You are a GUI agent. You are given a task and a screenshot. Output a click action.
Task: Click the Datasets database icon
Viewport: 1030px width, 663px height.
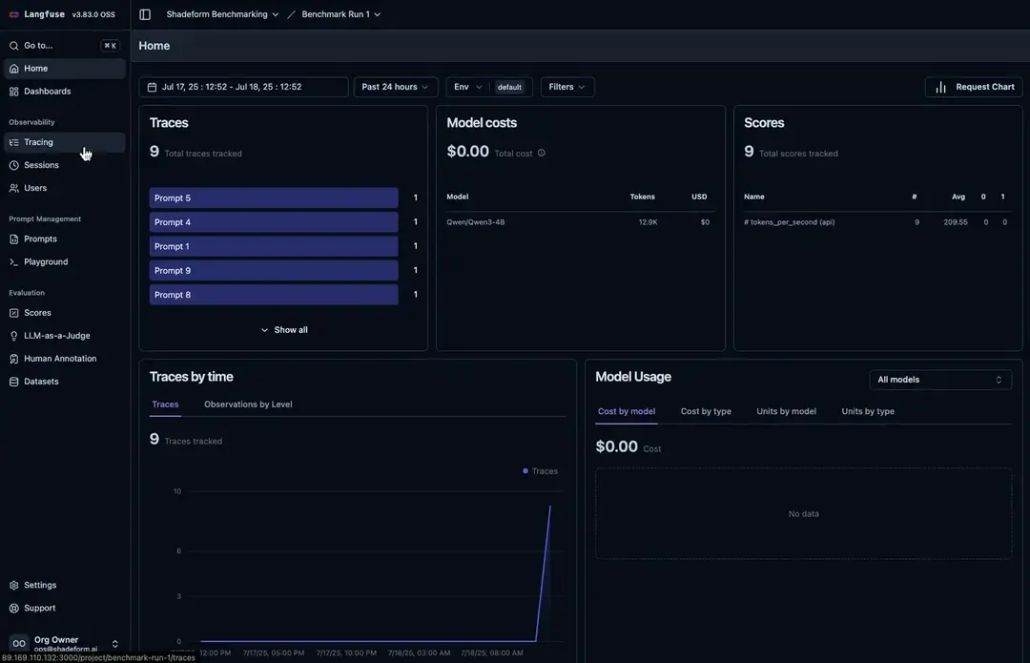pyautogui.click(x=14, y=382)
